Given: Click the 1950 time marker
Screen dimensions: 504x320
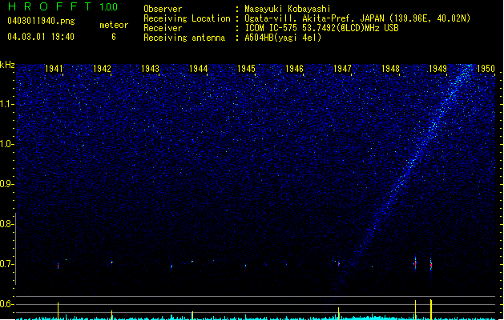Looking at the screenshot, I should pyautogui.click(x=486, y=69).
